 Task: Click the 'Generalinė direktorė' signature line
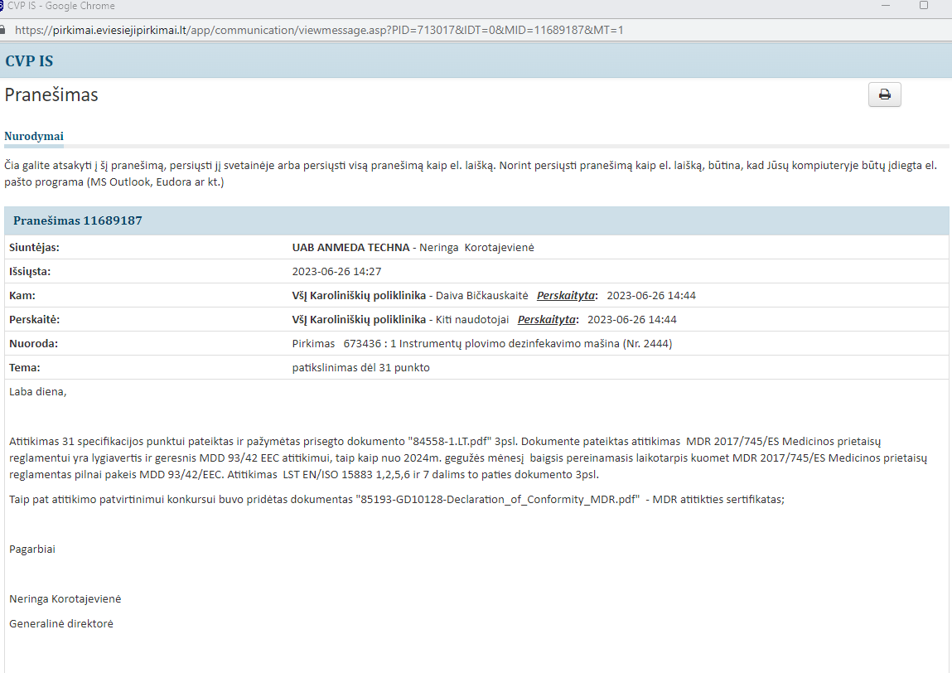[61, 623]
